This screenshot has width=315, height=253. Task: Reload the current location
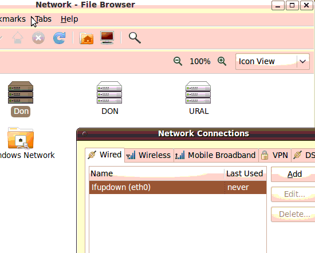(x=59, y=38)
